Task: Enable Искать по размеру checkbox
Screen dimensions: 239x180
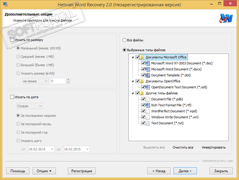Action: click(x=12, y=40)
